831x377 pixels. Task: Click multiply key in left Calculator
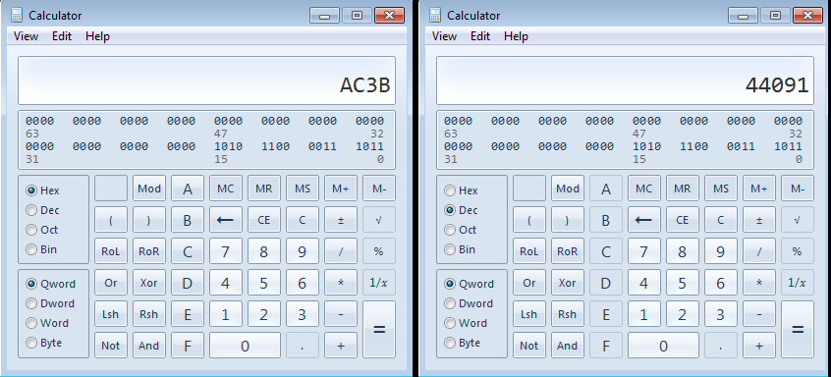tap(341, 283)
